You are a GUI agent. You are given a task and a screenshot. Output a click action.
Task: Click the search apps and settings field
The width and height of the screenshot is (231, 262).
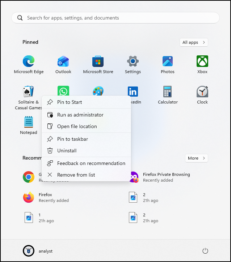point(115,18)
